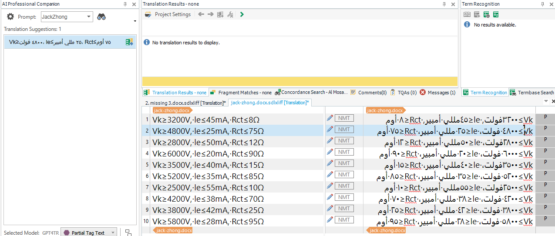Switch to the Term Recognition bottom tab
555x236 pixels.
485,93
